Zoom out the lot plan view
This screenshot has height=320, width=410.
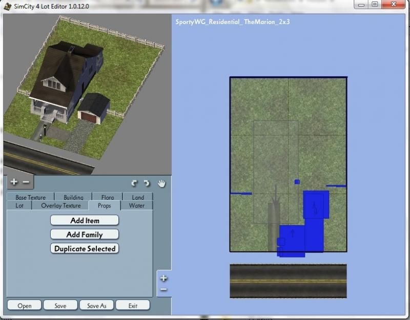click(163, 289)
